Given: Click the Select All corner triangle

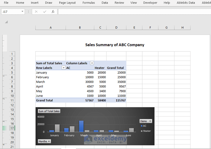Looking at the screenshot, I should pyautogui.click(x=6, y=22).
